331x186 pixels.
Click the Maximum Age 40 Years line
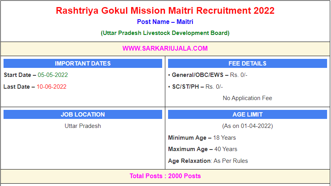(203, 149)
